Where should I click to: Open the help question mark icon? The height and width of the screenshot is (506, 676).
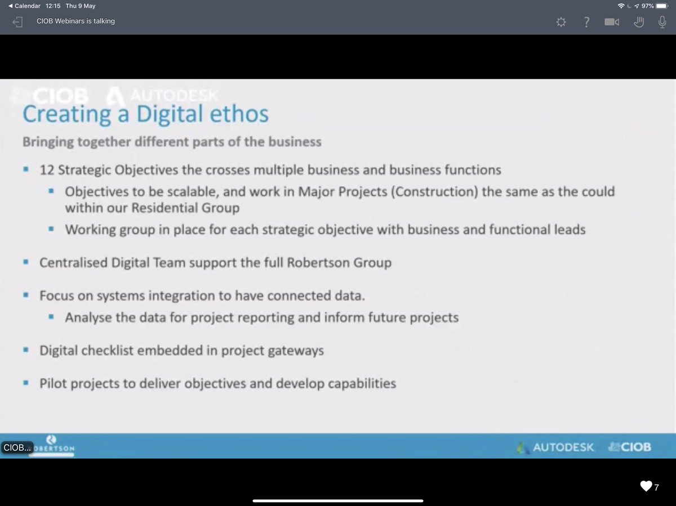pos(586,22)
